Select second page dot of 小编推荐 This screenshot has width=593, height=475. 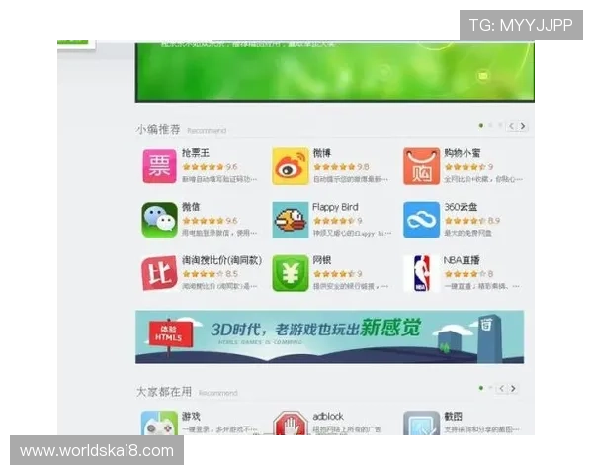490,125
